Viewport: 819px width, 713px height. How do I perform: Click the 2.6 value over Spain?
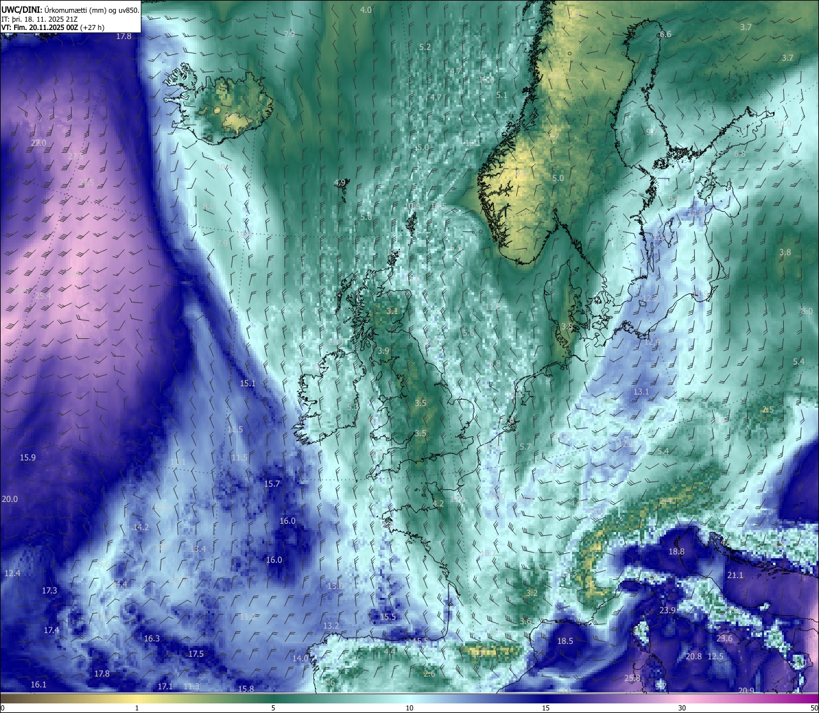429,673
